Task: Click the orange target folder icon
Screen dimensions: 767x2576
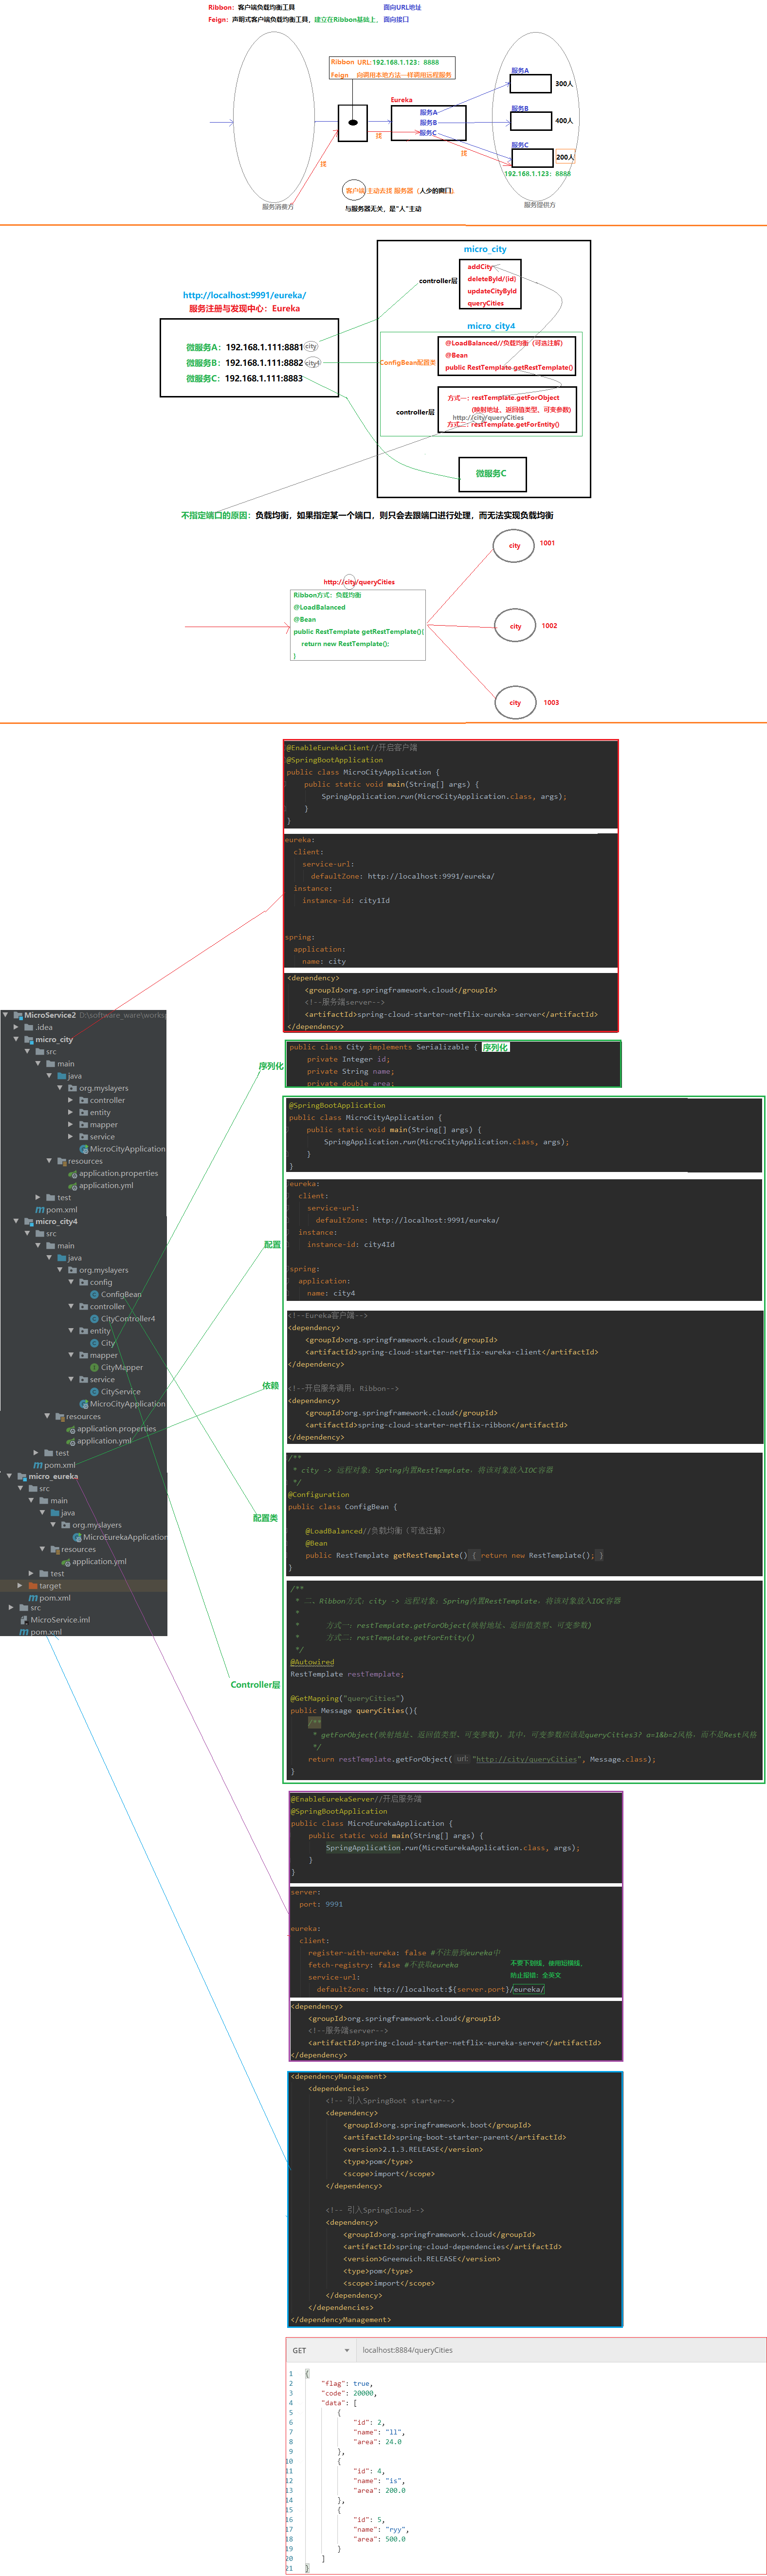Action: point(33,1586)
